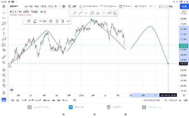
Task: Toggle ログスケール log scale
Action: [175, 100]
